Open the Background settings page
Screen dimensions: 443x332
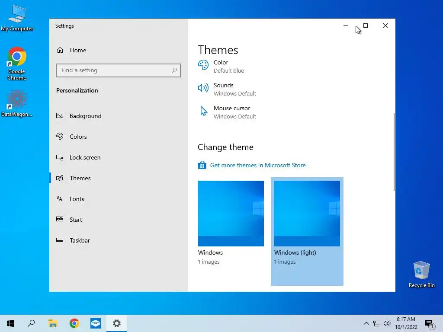(x=118, y=116)
